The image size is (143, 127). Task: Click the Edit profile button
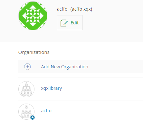[x=70, y=22]
